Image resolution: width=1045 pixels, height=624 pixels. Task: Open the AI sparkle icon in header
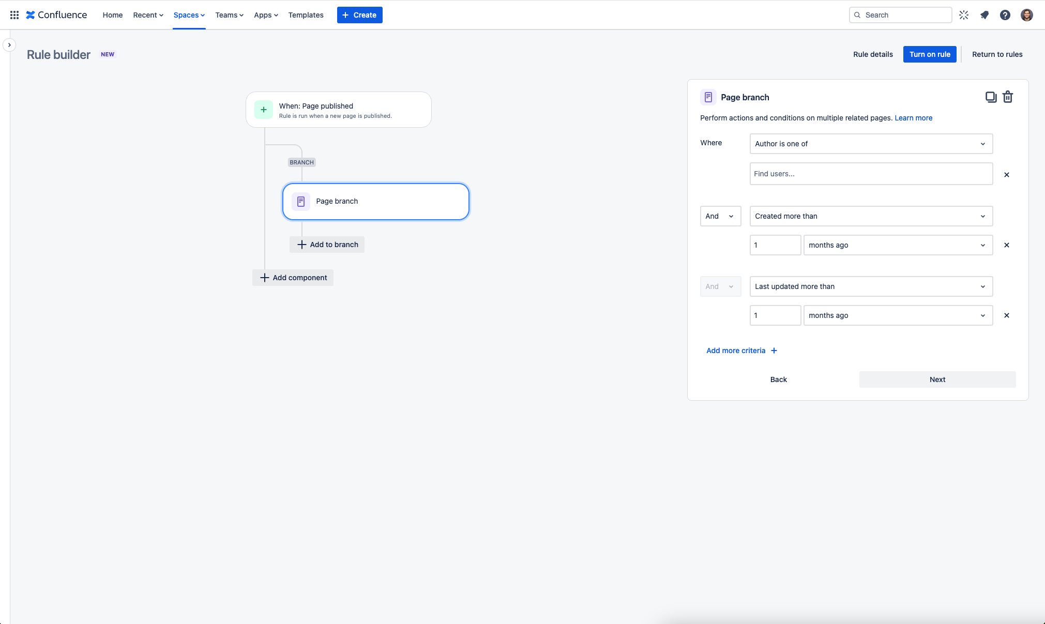964,15
